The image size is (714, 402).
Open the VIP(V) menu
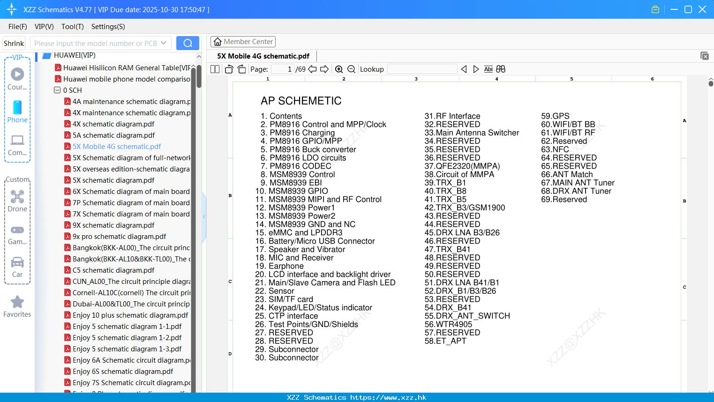tap(44, 27)
